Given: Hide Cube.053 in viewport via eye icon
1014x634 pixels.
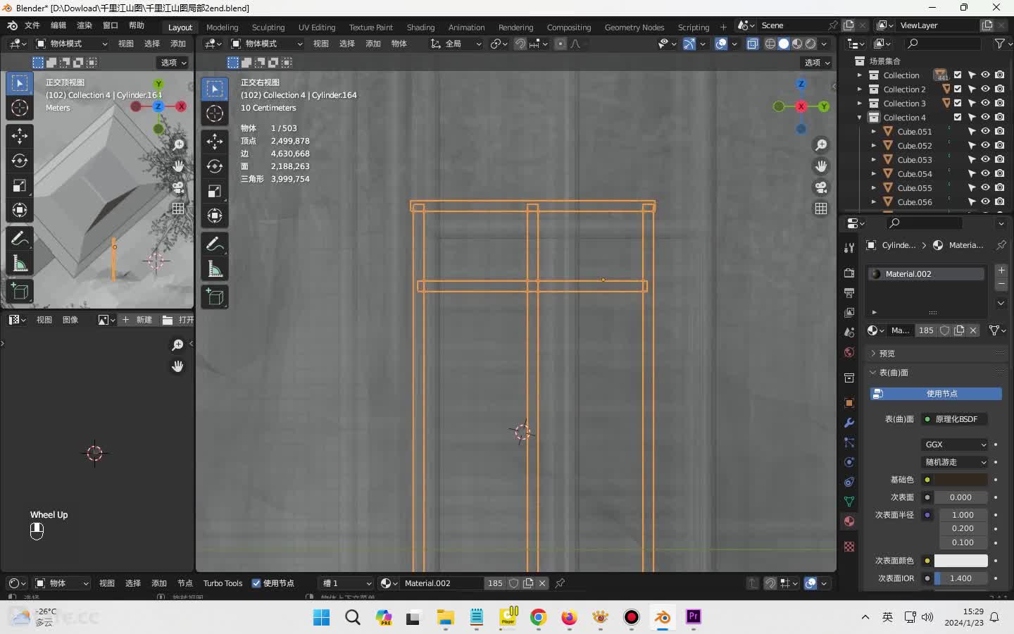Looking at the screenshot, I should point(986,160).
